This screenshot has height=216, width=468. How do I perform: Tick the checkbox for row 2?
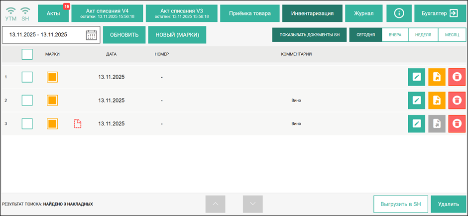click(x=27, y=101)
